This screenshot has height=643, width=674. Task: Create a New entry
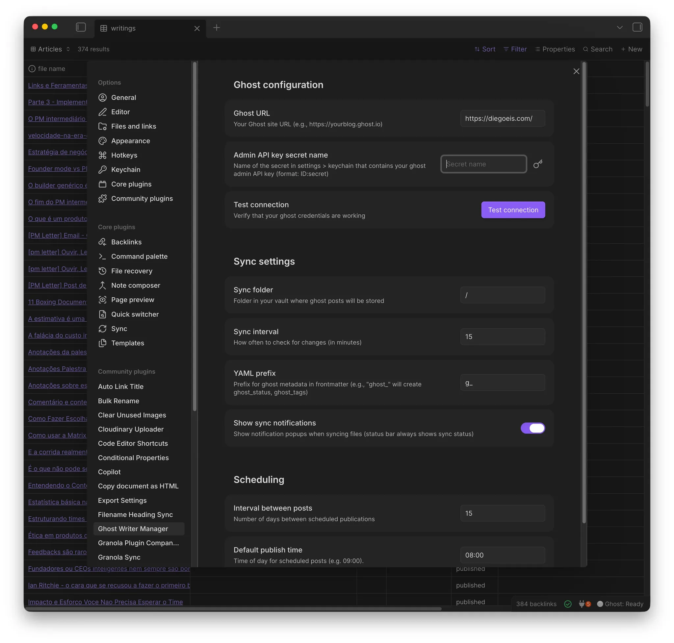coord(631,49)
